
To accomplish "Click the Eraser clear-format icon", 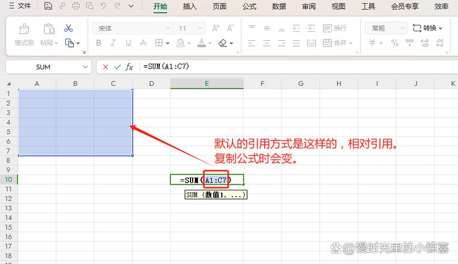I will (x=222, y=43).
